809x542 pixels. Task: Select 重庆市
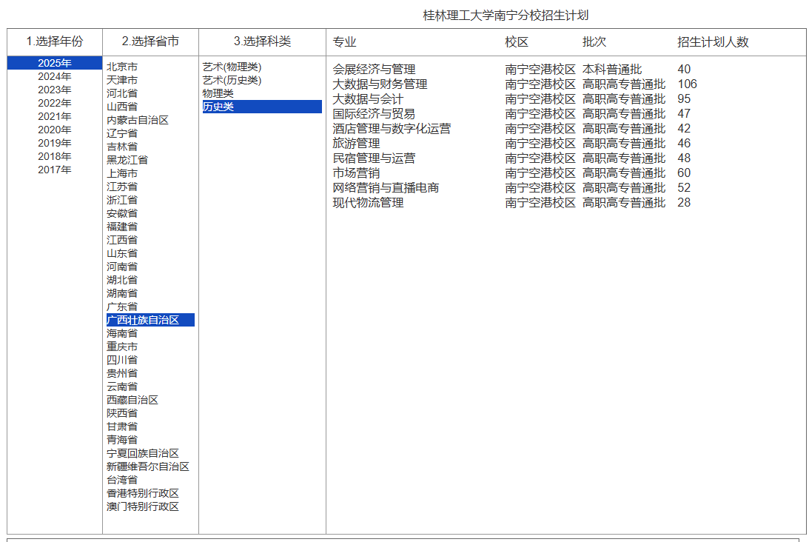[122, 347]
